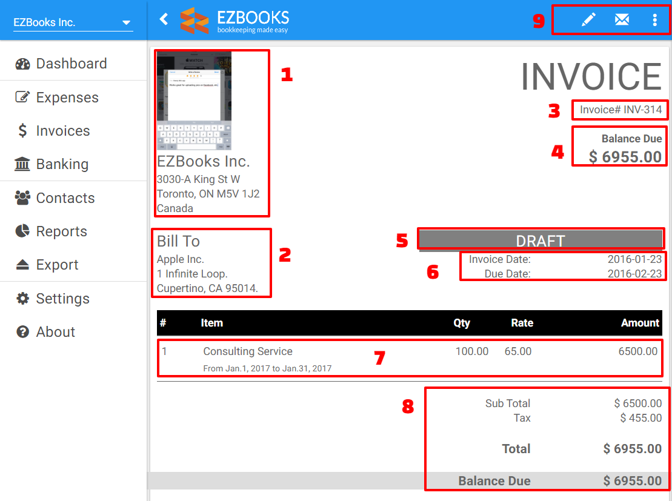The width and height of the screenshot is (672, 501).
Task: Open the Dashboard menu item
Action: 73,64
